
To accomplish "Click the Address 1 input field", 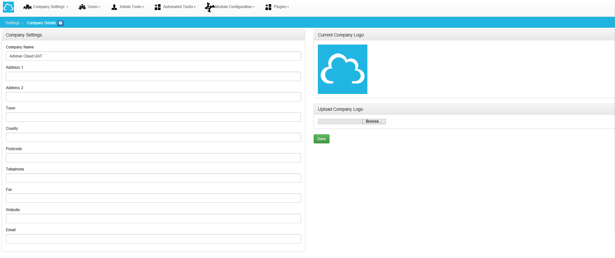I will [153, 77].
